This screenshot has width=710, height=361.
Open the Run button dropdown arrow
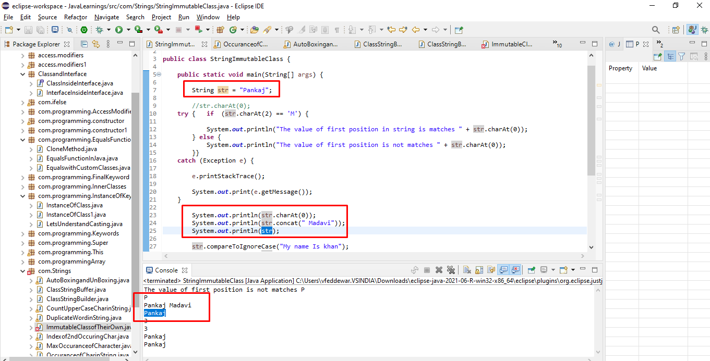[128, 30]
